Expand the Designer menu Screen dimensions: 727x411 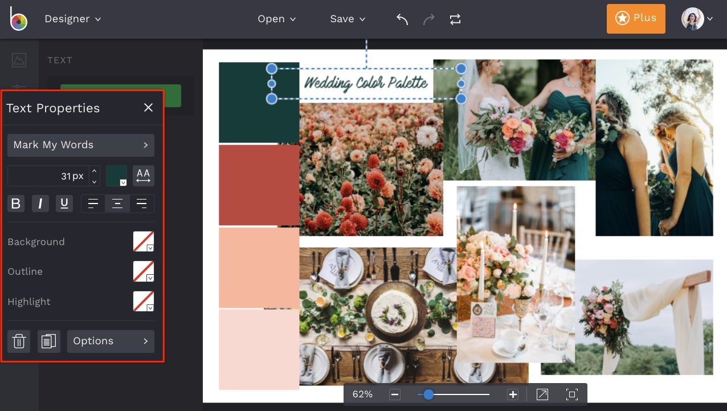[x=73, y=19]
